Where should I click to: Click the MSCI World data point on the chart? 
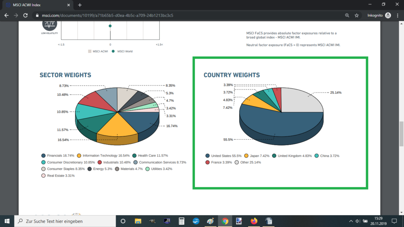point(110,26)
